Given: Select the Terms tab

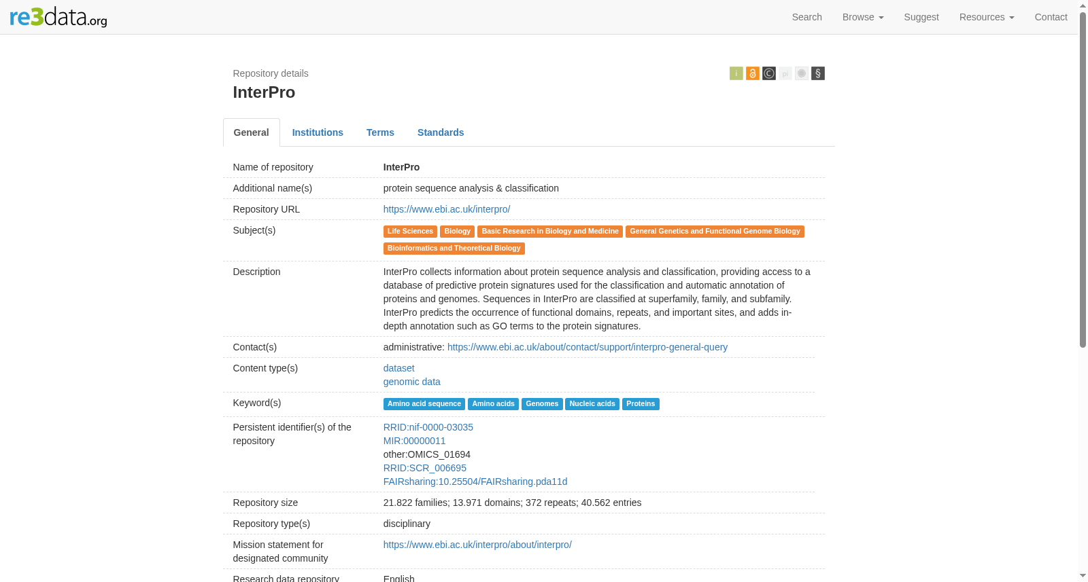Looking at the screenshot, I should click(380, 132).
